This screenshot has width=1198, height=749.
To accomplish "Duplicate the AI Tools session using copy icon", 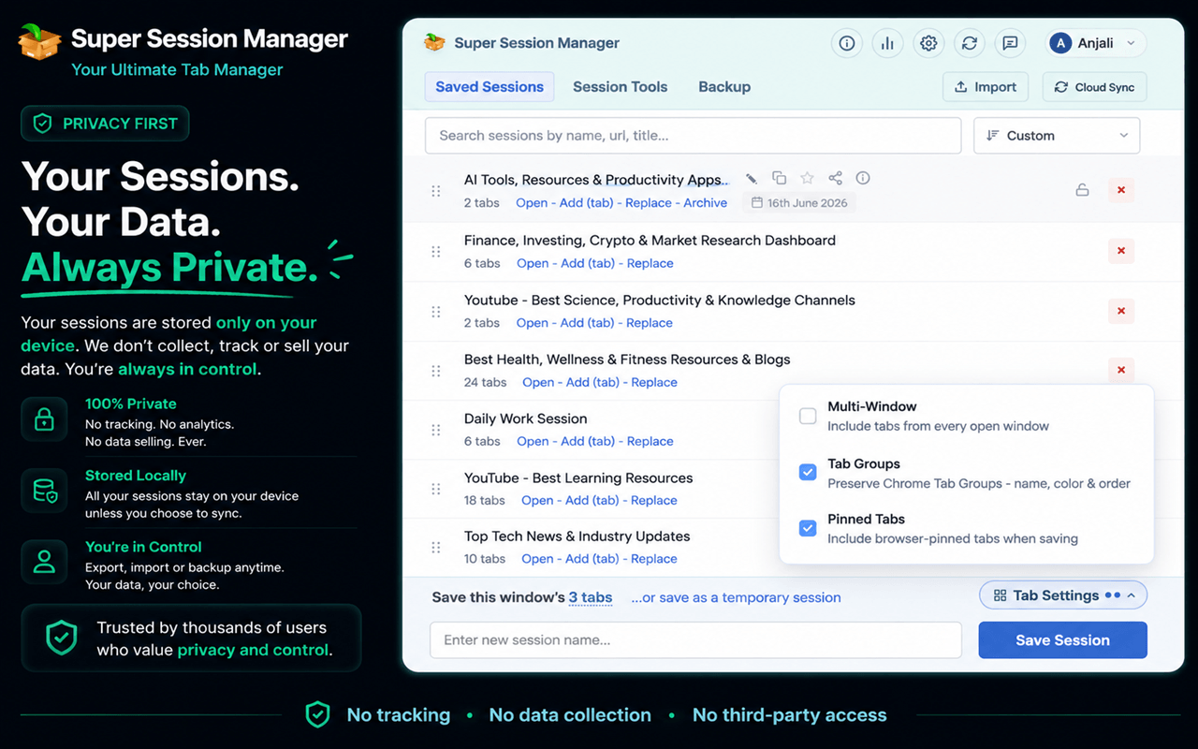I will [x=779, y=178].
